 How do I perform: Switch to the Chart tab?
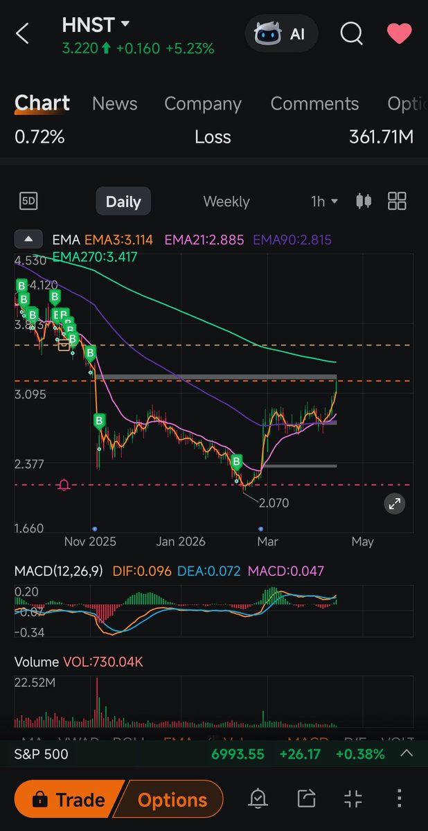pyautogui.click(x=42, y=103)
